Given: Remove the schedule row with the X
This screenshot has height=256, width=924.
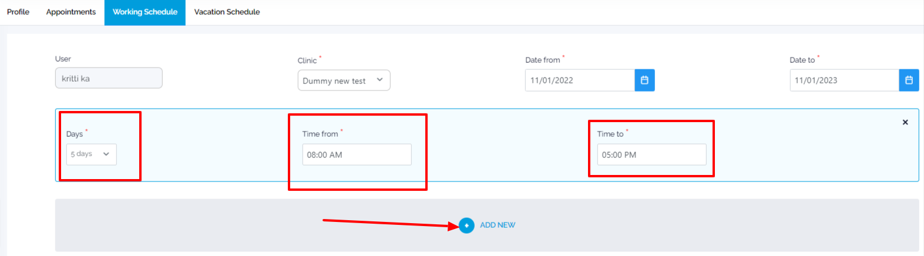Looking at the screenshot, I should pos(905,122).
